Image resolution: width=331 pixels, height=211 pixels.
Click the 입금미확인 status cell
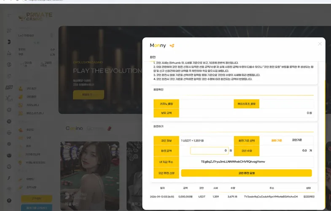(309, 197)
